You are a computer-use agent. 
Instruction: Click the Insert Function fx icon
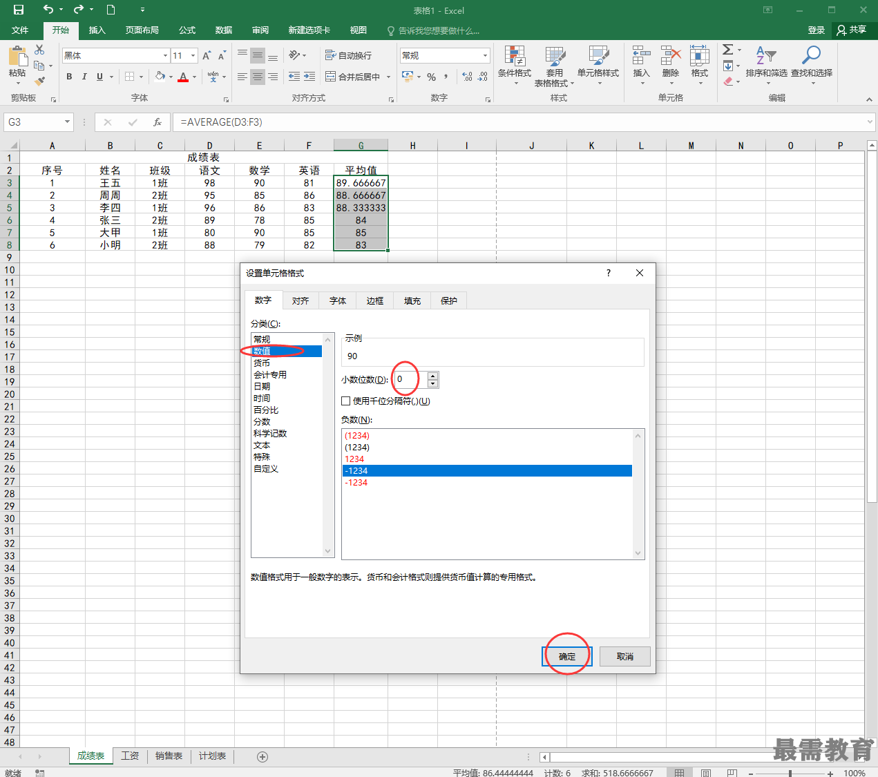click(158, 122)
